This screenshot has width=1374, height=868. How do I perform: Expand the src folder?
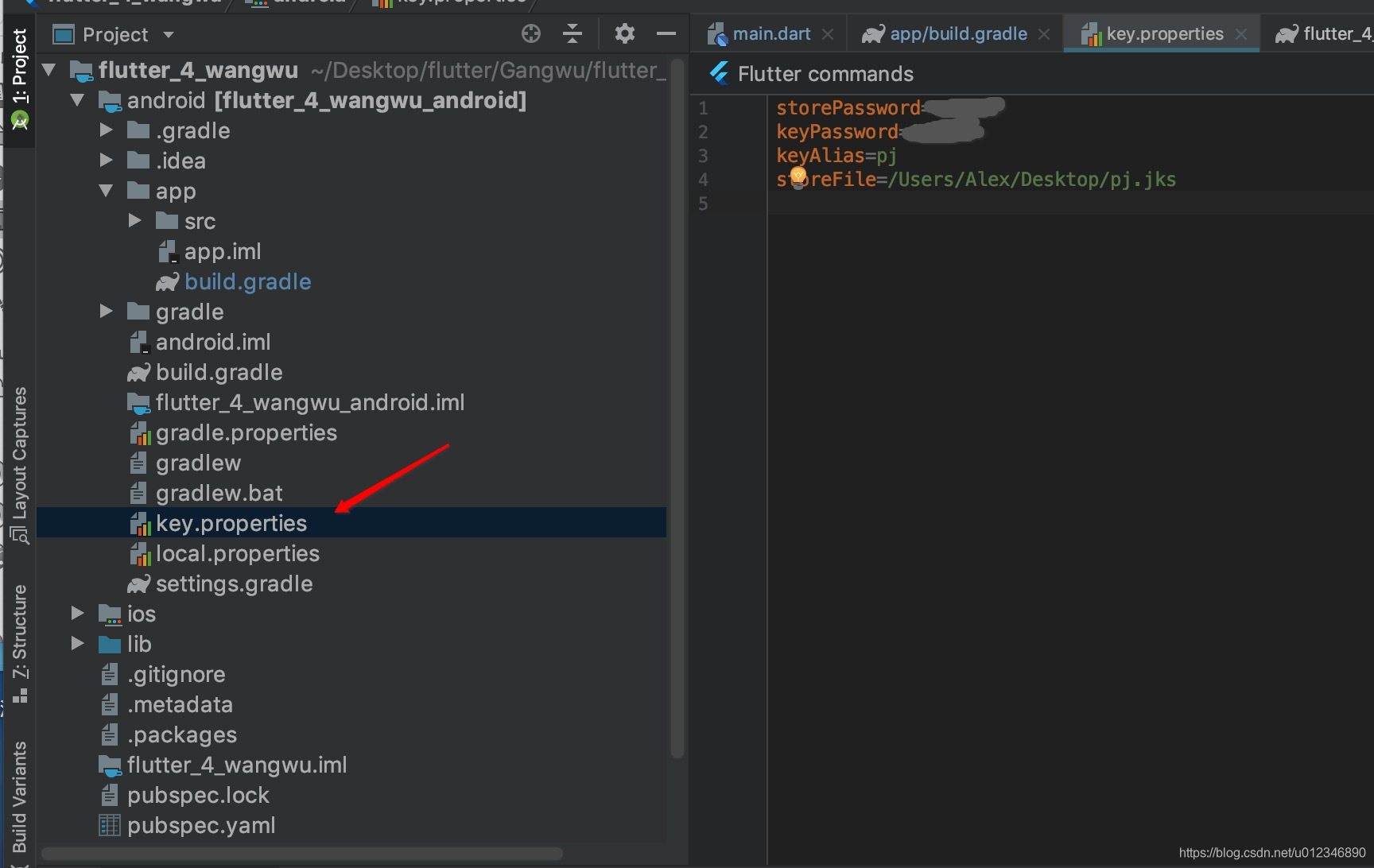135,221
